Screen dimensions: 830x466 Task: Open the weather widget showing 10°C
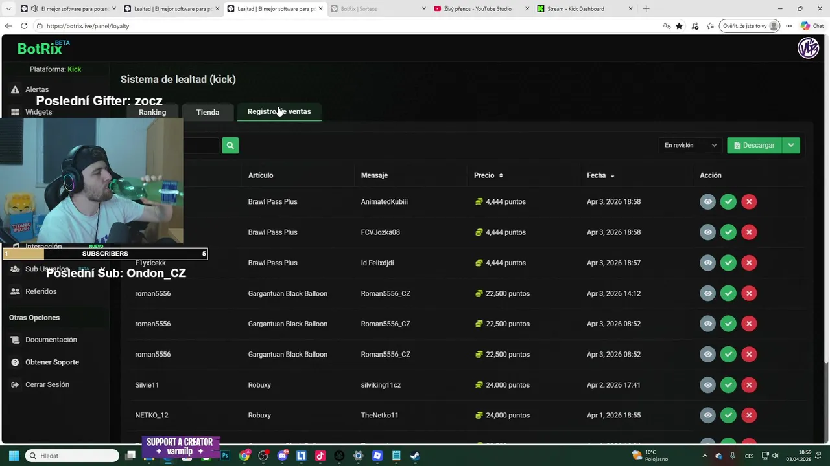[x=650, y=456]
